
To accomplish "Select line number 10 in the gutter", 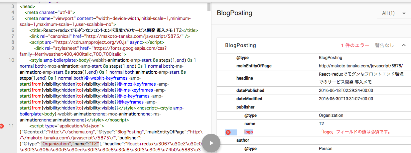I will (x=11, y=60).
